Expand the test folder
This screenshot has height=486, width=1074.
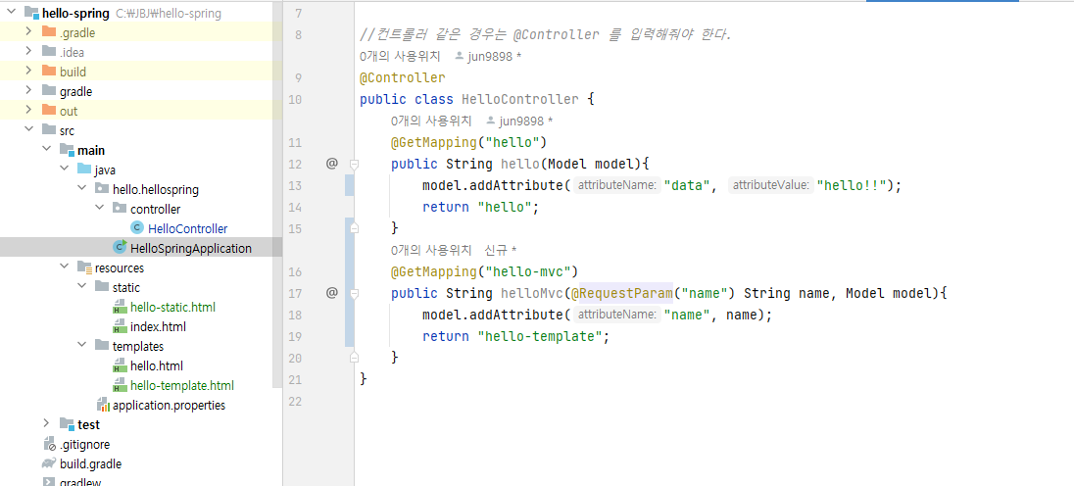pyautogui.click(x=46, y=424)
